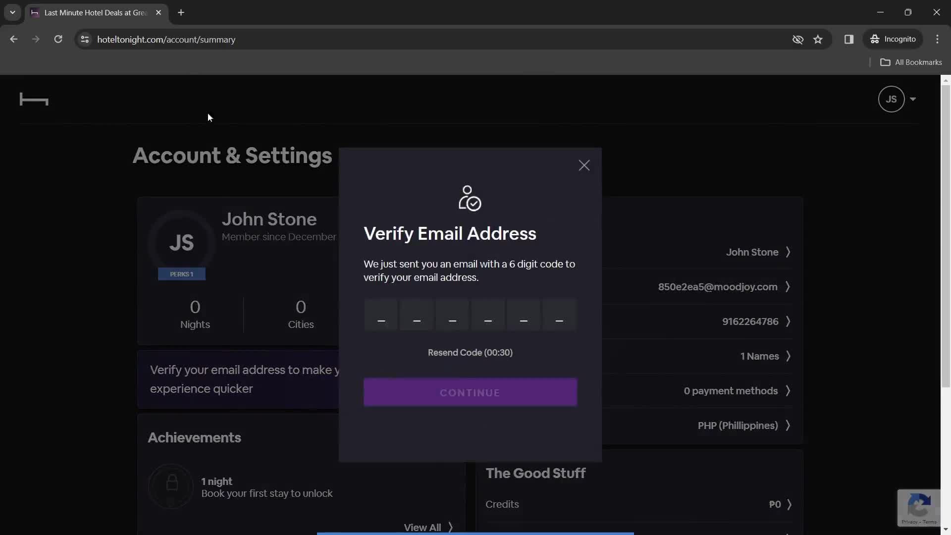Toggle the JS profile dropdown menu
Image resolution: width=951 pixels, height=535 pixels.
coord(913,99)
